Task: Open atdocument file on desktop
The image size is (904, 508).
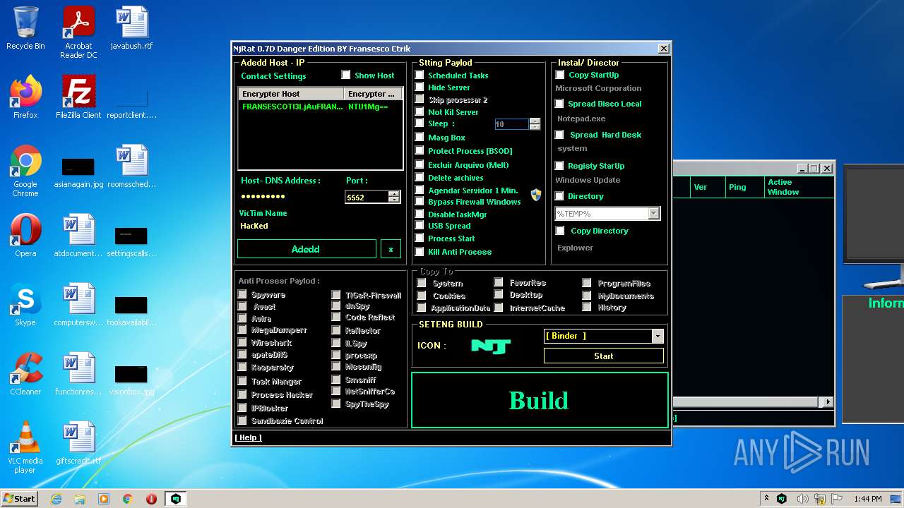Action: 78,235
